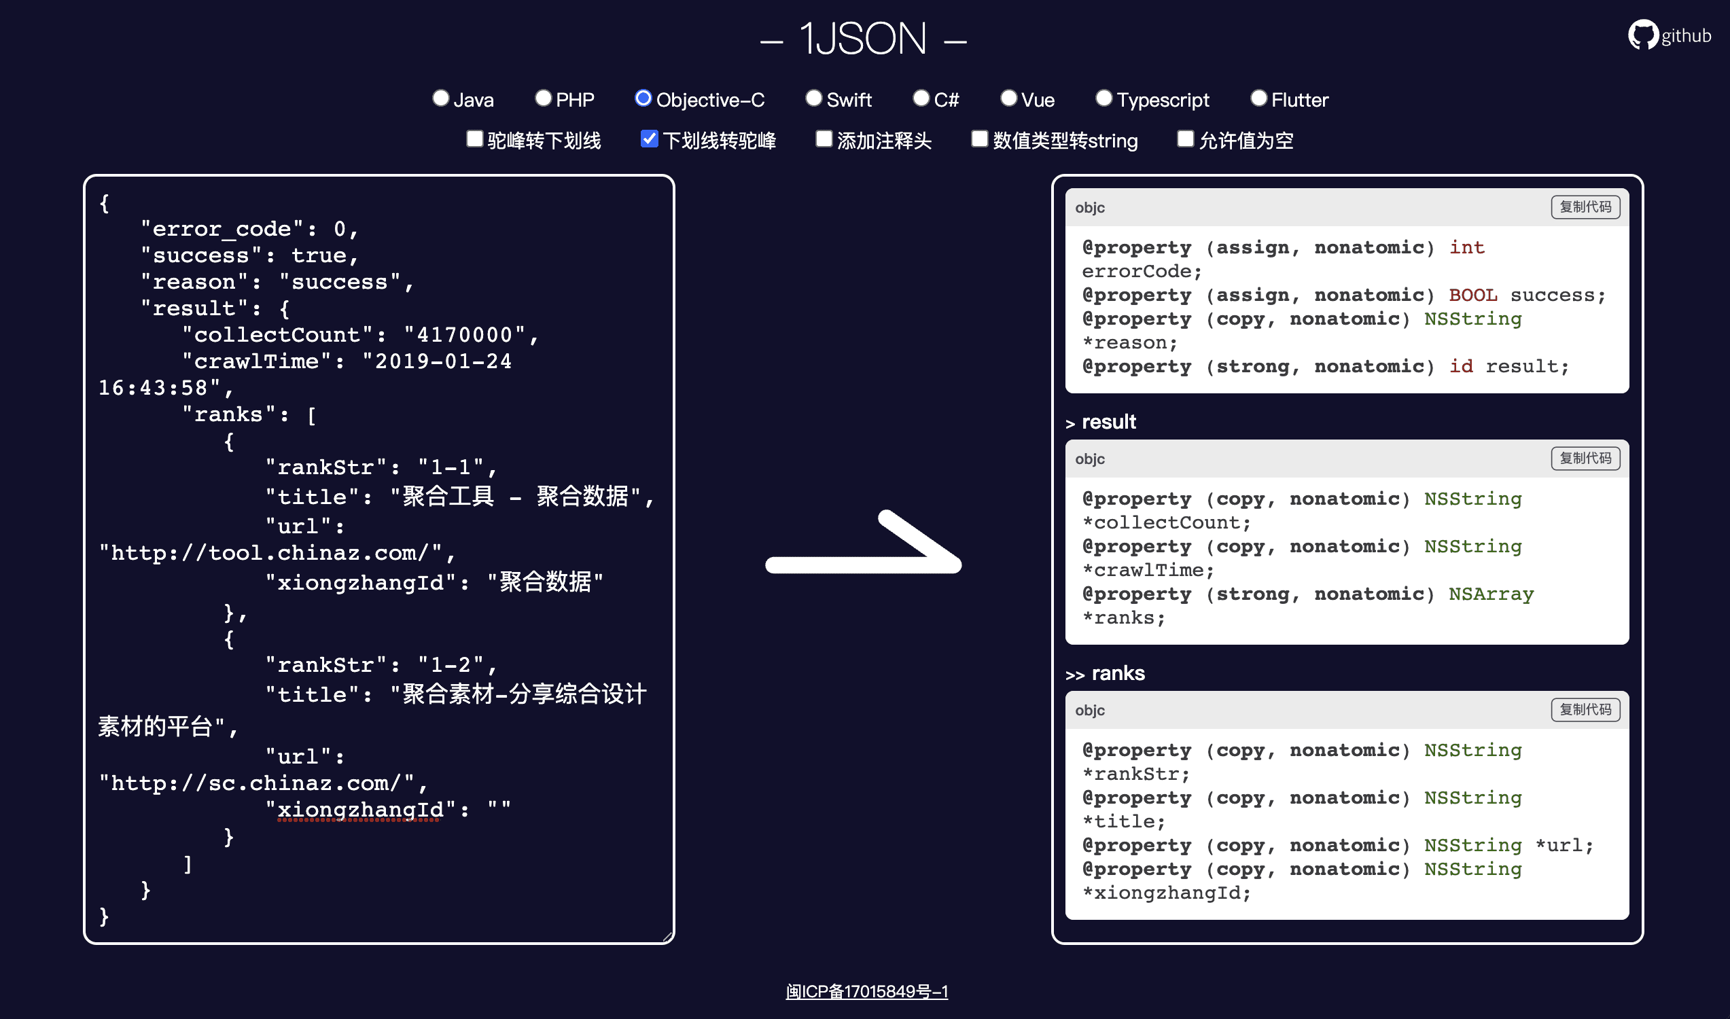Enable the 数值类型转string checkbox
The image size is (1730, 1019).
(x=979, y=139)
